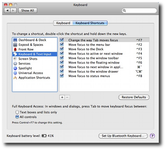This screenshot has height=150, width=166.
Task: Click the Application Shortcuts icon
Action: 15,78
